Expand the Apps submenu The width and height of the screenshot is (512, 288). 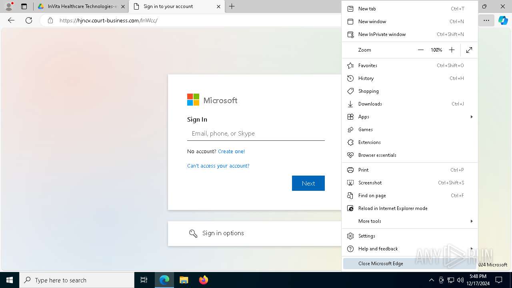tap(410, 117)
